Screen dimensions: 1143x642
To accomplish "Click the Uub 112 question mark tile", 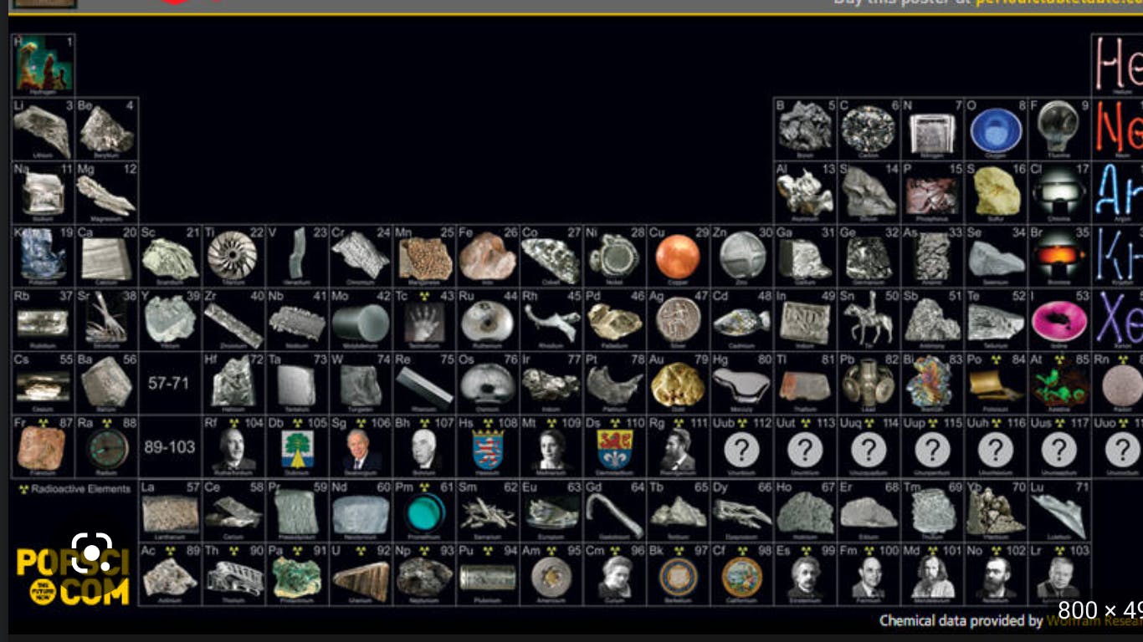I will click(x=741, y=450).
